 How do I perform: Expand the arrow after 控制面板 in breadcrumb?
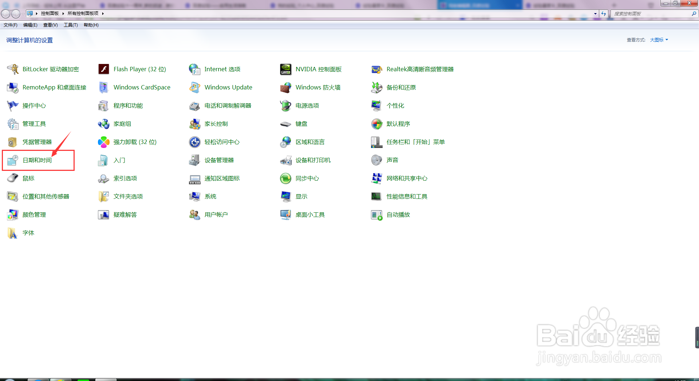point(63,13)
